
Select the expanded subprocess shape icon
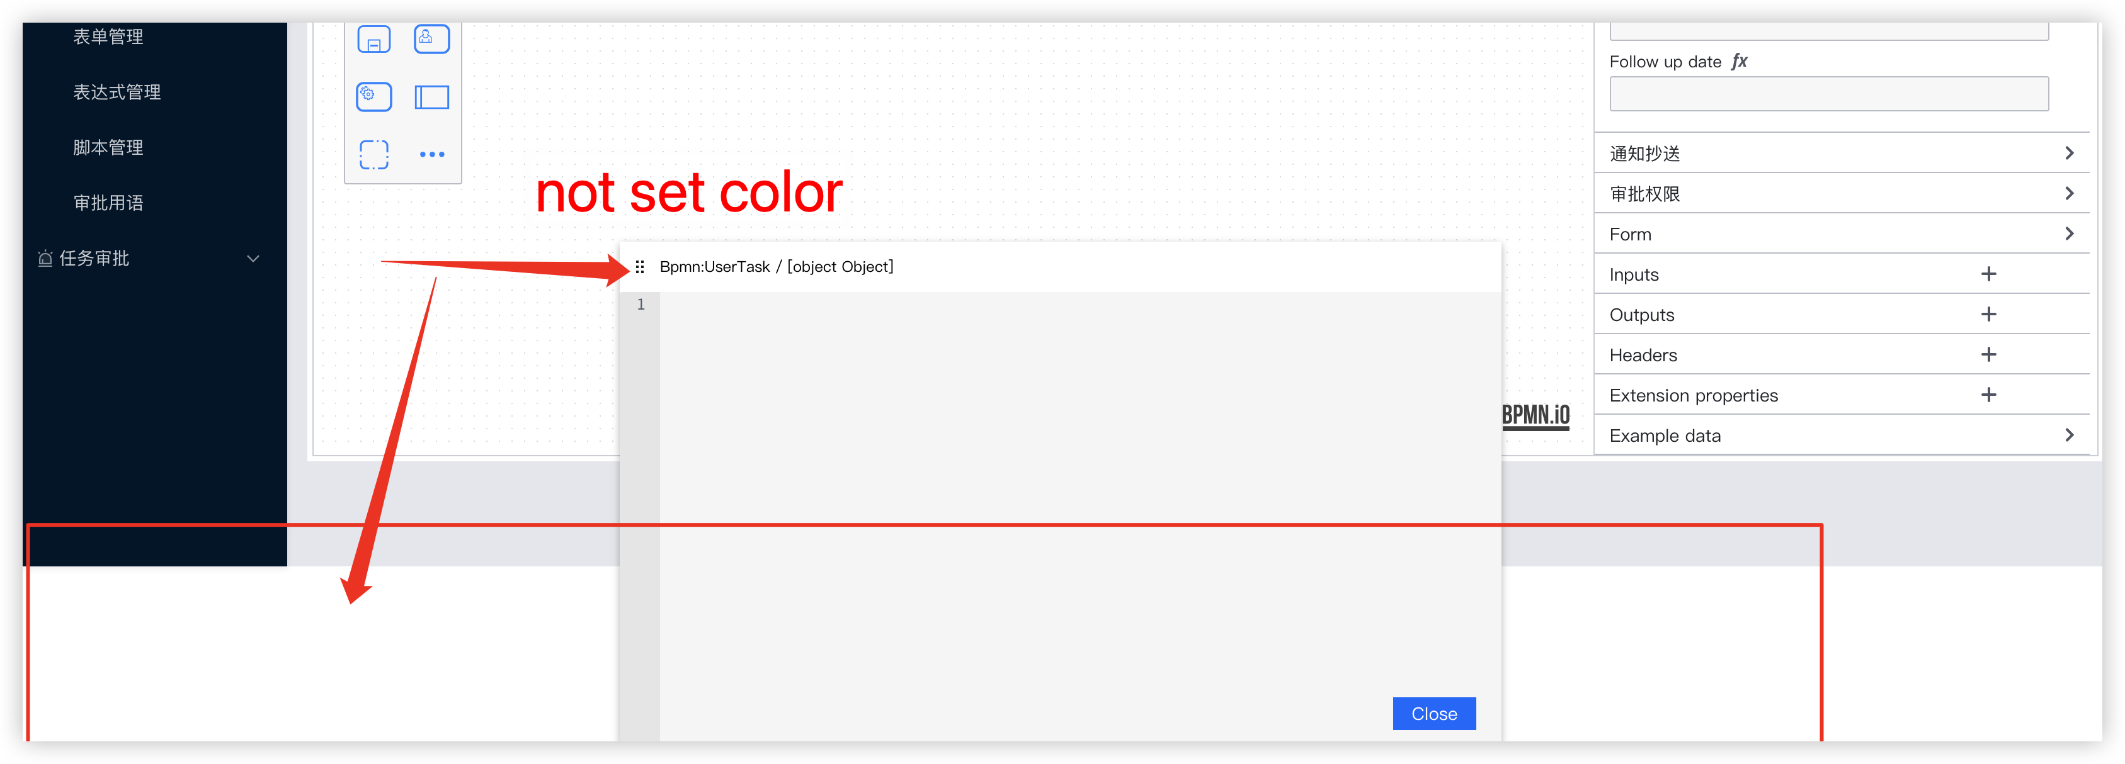[x=431, y=96]
